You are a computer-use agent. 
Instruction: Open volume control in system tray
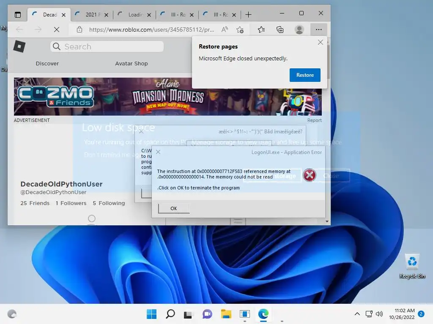click(x=379, y=314)
